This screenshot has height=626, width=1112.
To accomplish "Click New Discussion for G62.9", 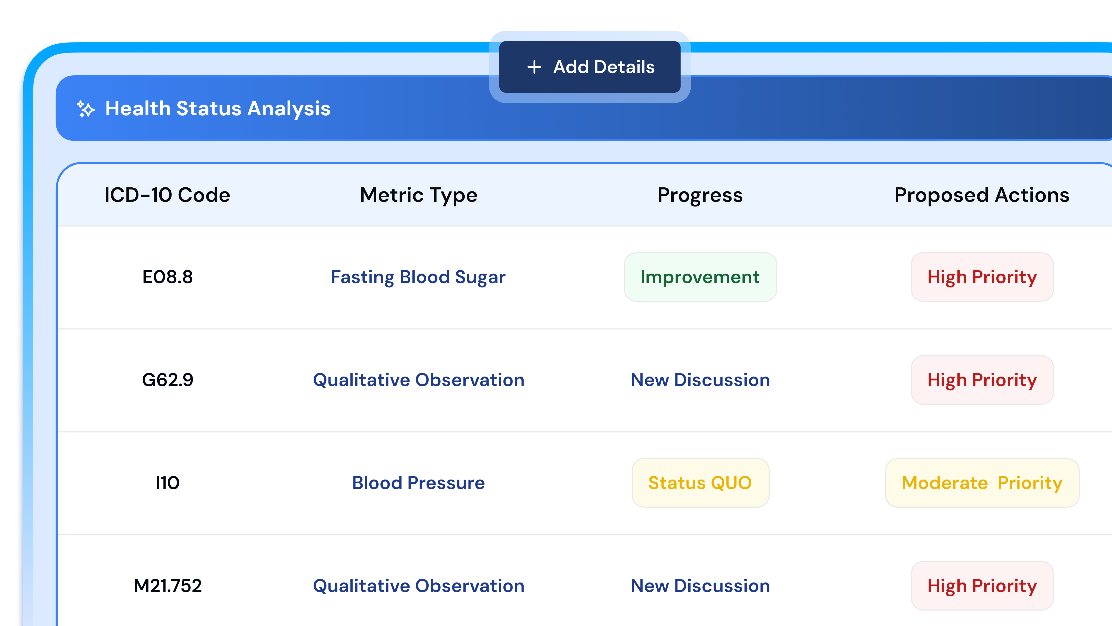I will [700, 380].
